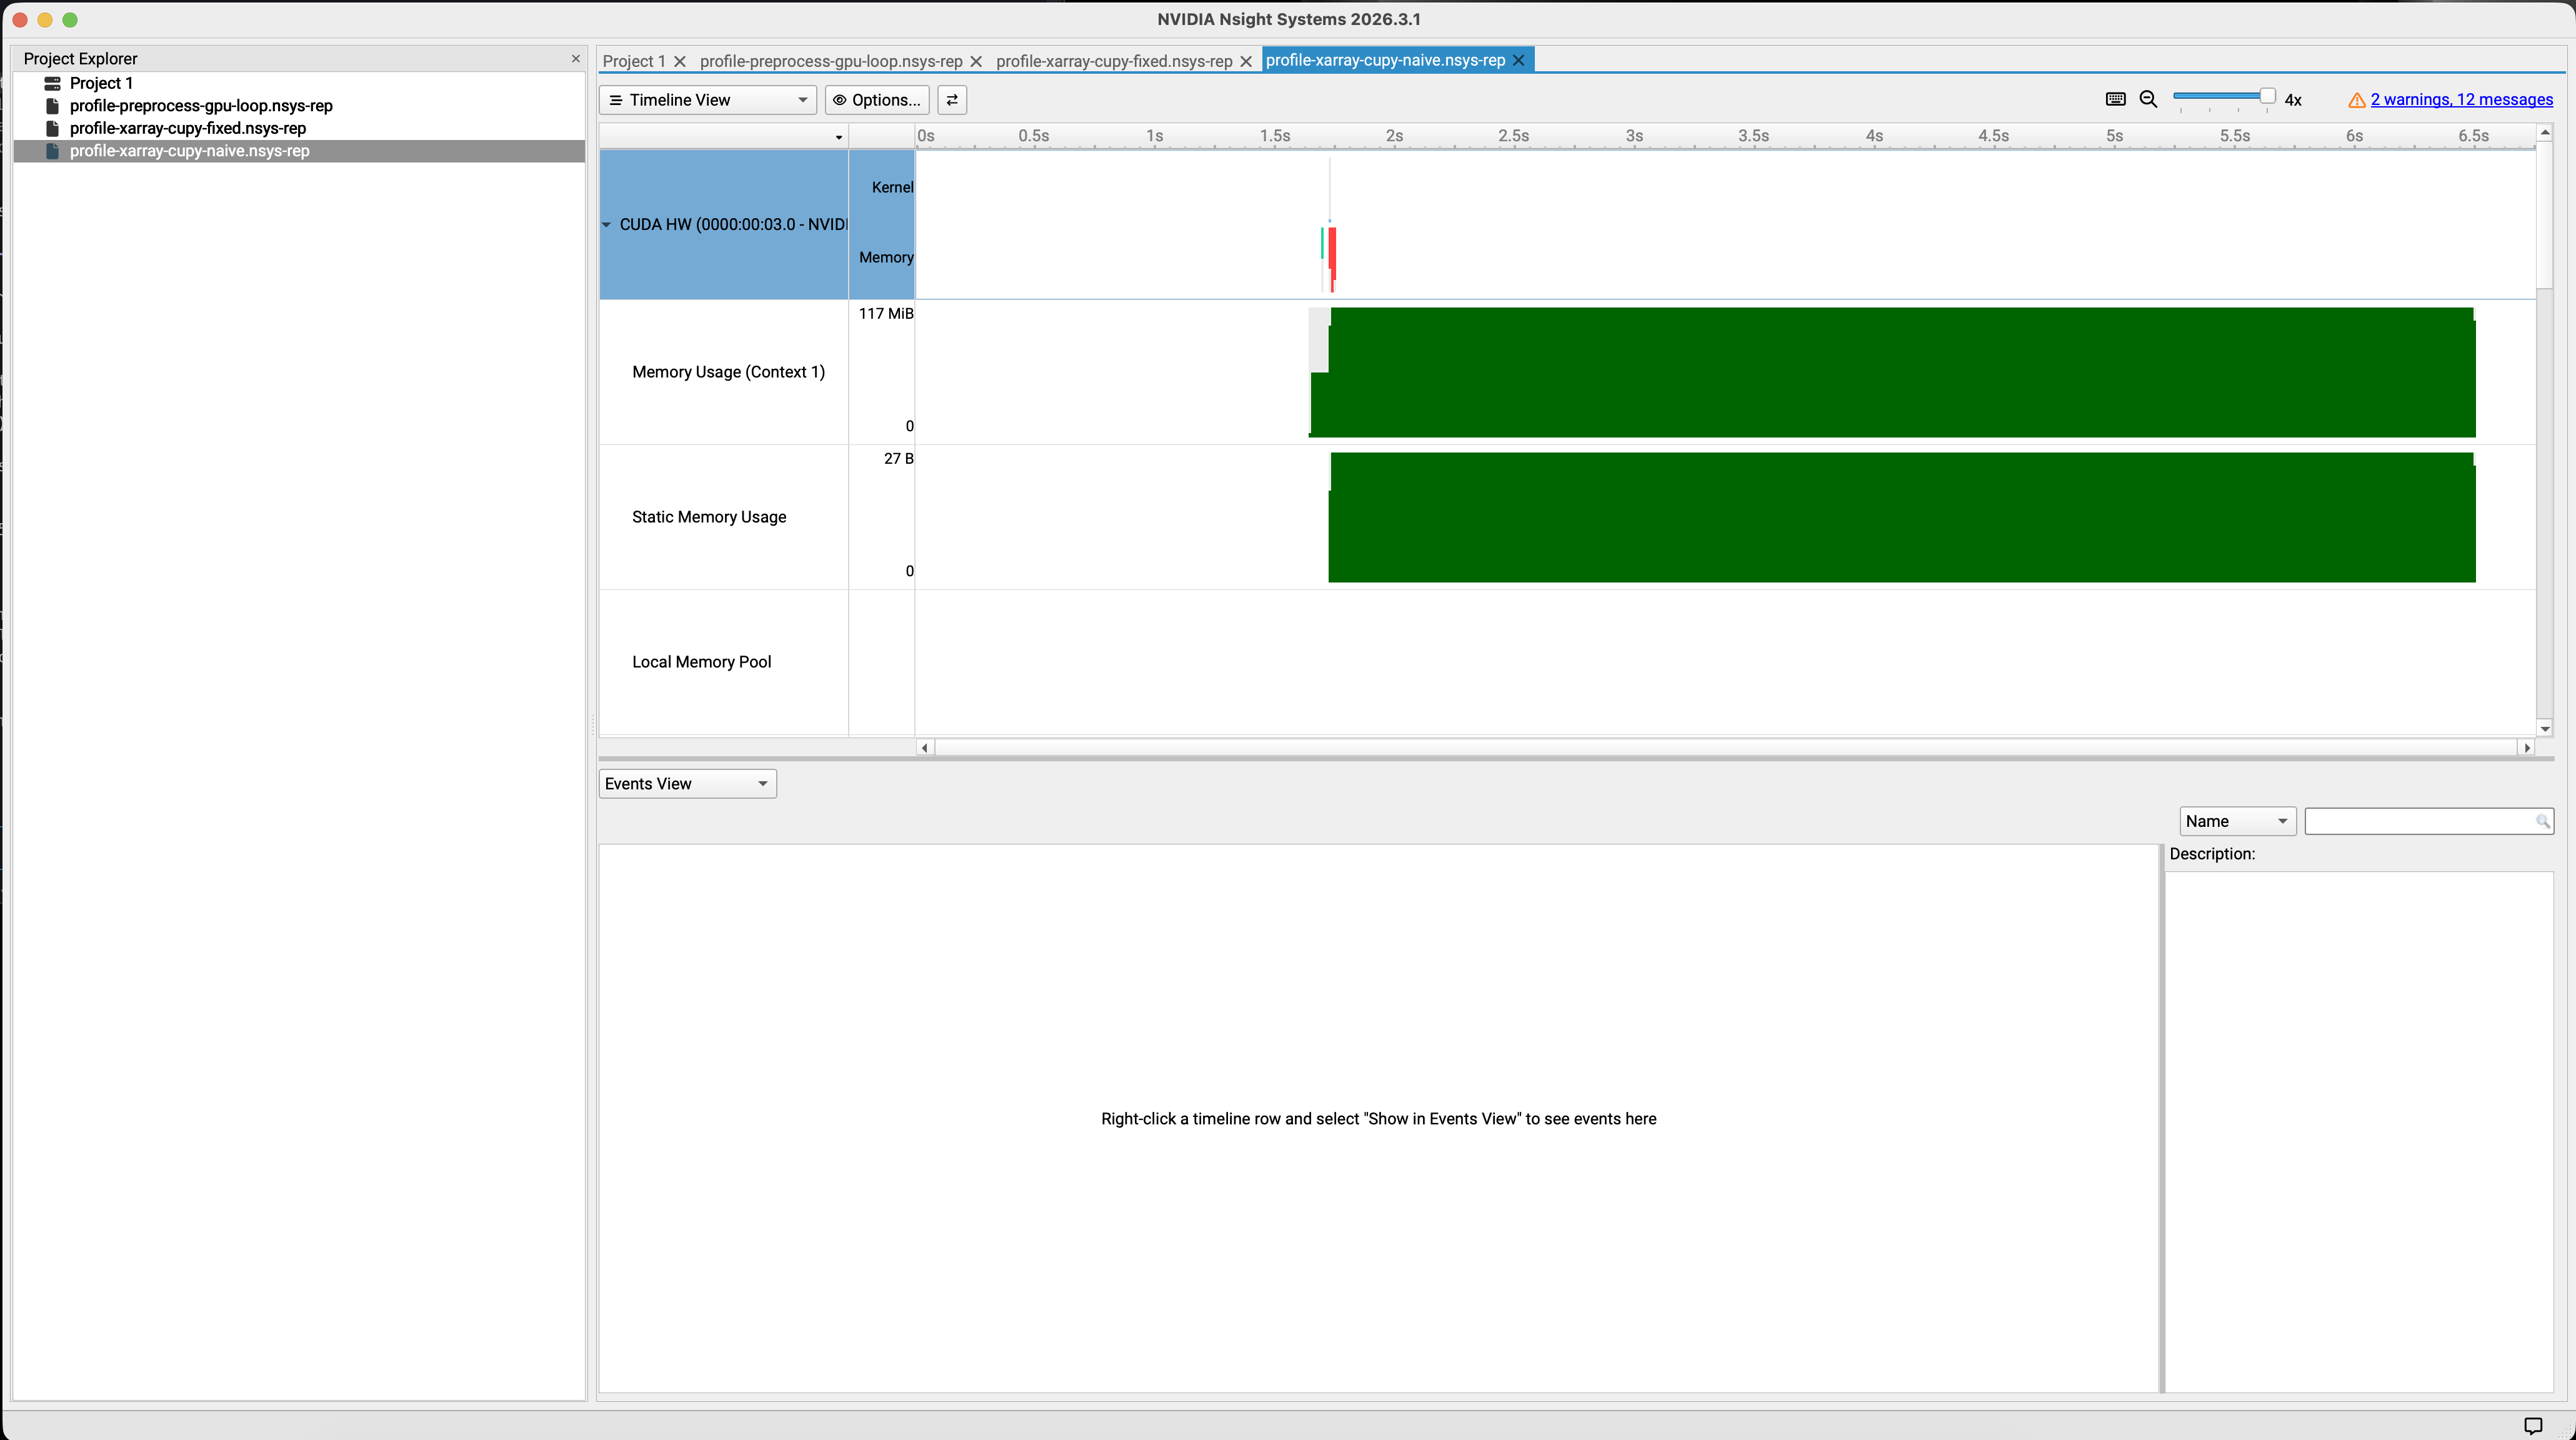Close the Project Explorer panel

[x=575, y=59]
